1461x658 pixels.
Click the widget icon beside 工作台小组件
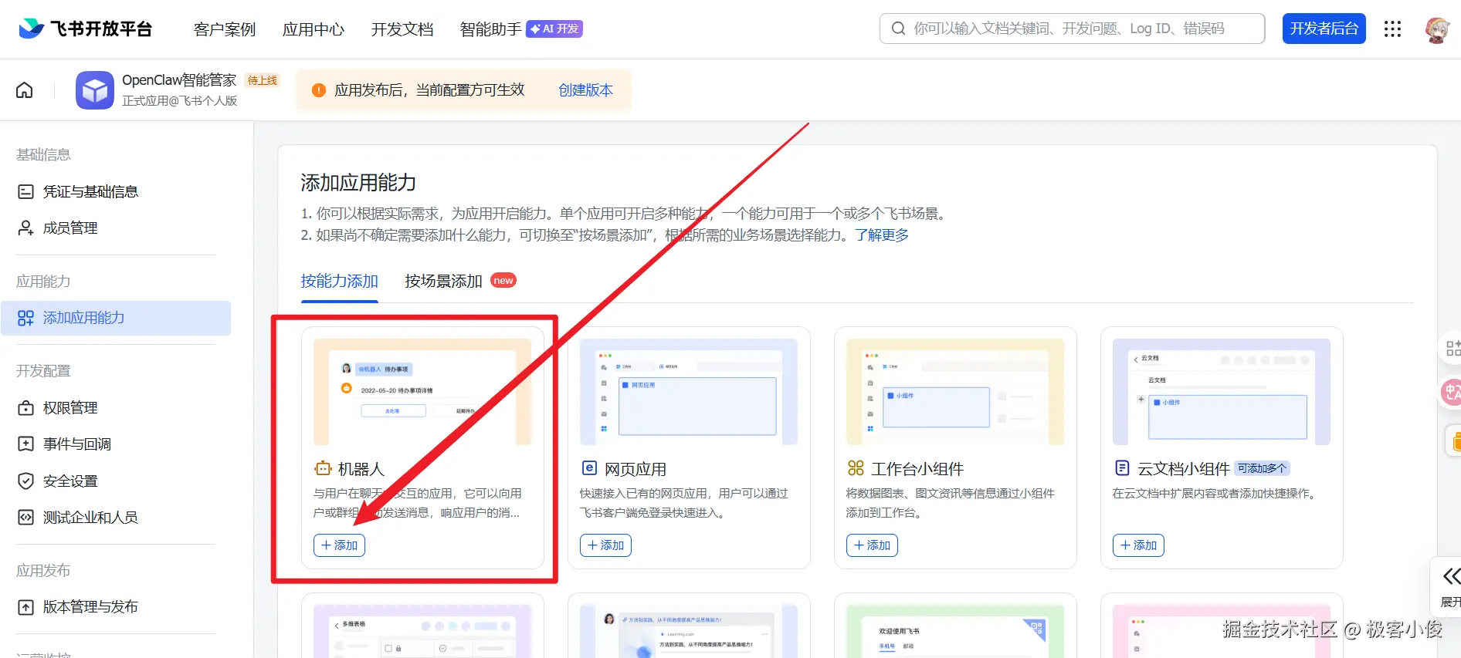(x=856, y=468)
